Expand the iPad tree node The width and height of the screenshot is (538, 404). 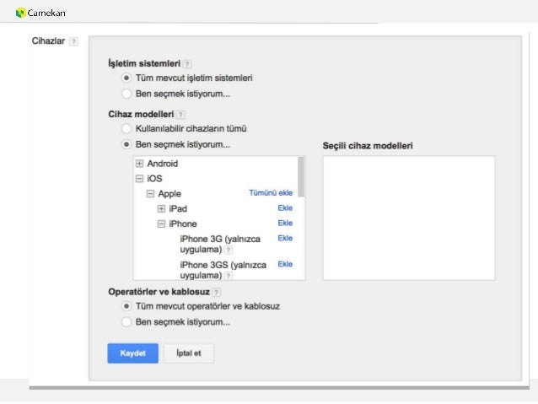[x=161, y=208]
